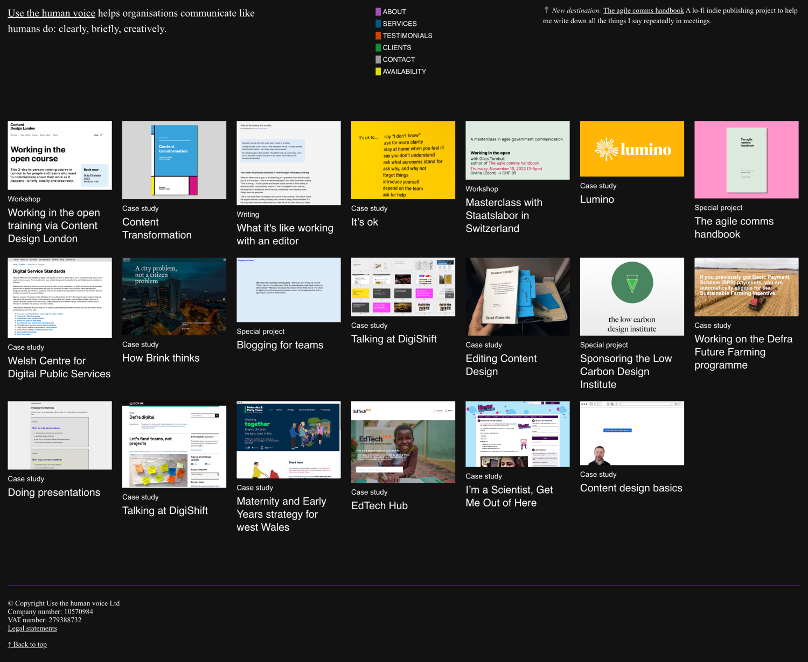
Task: Open the EdTech Hub case study title
Action: click(379, 505)
